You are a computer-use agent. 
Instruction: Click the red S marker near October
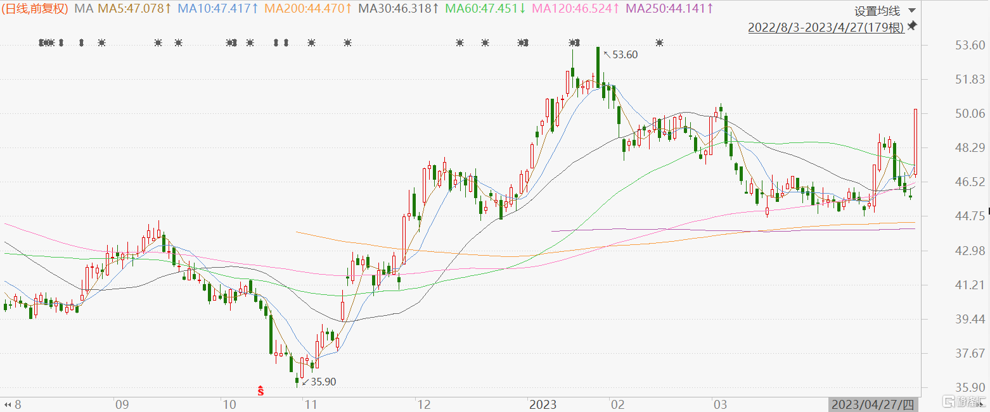click(260, 390)
